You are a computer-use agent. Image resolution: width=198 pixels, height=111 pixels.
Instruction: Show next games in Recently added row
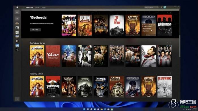click(x=171, y=73)
